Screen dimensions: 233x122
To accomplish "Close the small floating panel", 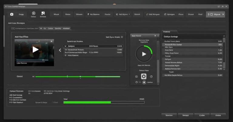I will point(155,36).
